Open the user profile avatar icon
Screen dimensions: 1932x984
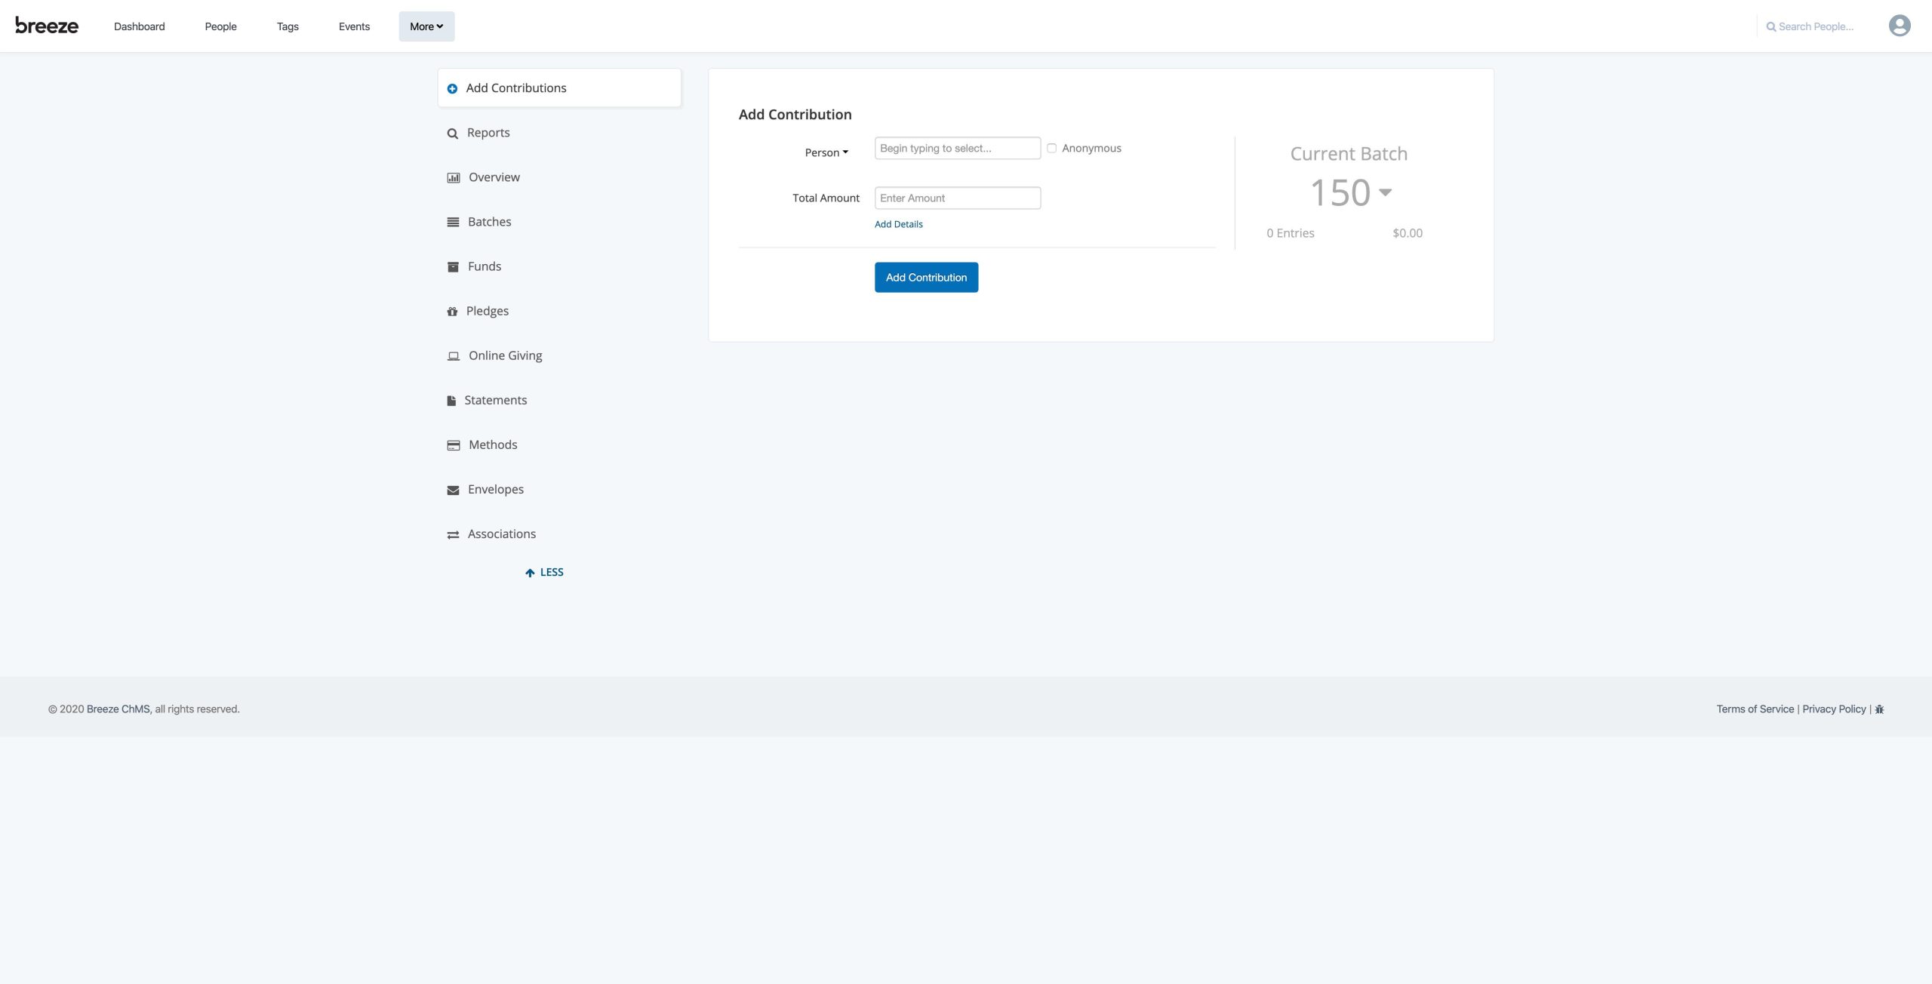(x=1899, y=26)
